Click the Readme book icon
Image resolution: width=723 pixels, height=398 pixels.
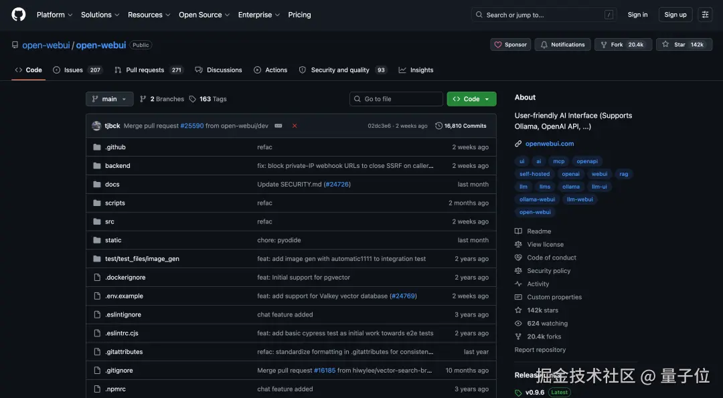point(518,231)
